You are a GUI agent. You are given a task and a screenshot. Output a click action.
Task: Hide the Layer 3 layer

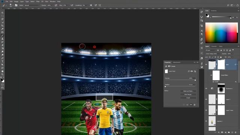pyautogui.click(x=206, y=99)
